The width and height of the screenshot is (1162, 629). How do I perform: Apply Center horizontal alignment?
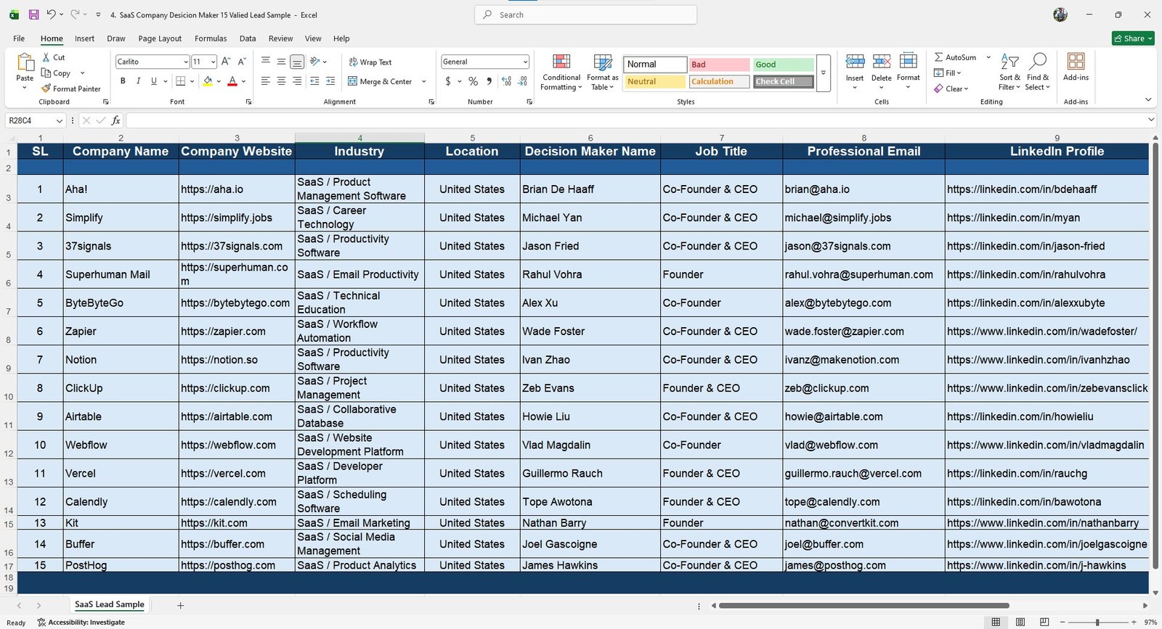[281, 81]
